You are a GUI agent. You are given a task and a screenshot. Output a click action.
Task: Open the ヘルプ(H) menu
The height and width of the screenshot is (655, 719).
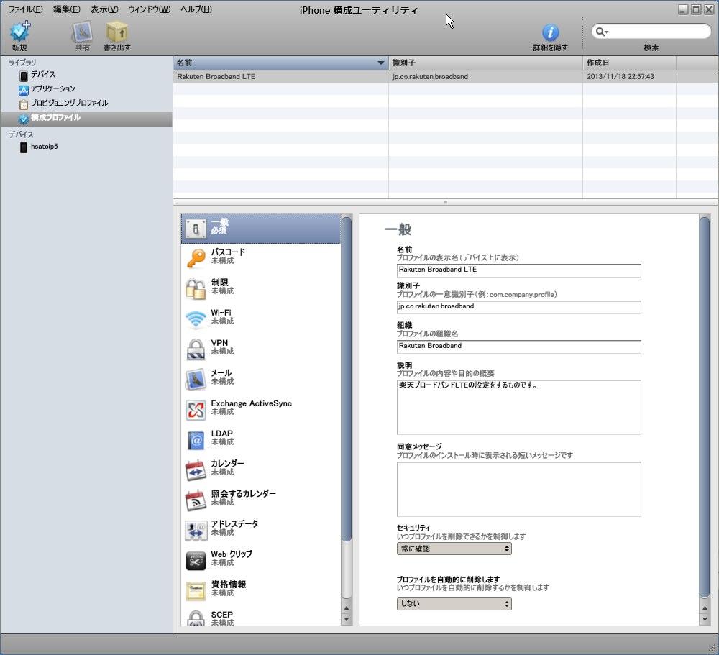[196, 9]
